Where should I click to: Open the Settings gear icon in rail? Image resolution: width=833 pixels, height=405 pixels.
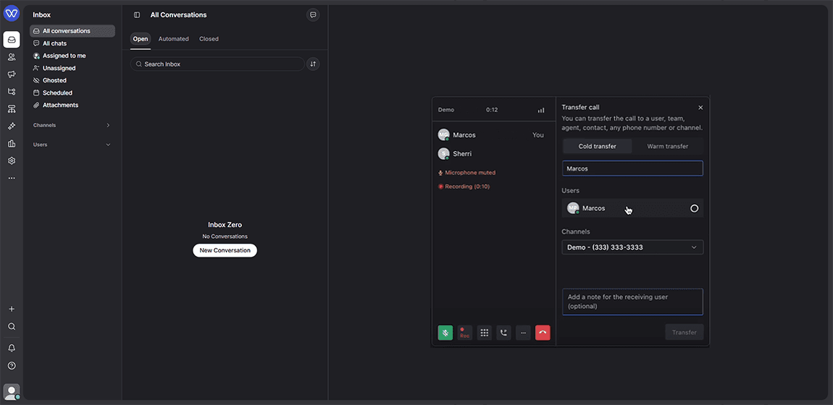pos(11,161)
